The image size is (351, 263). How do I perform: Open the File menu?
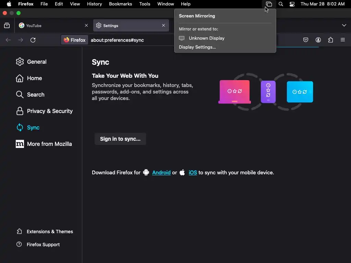44,4
